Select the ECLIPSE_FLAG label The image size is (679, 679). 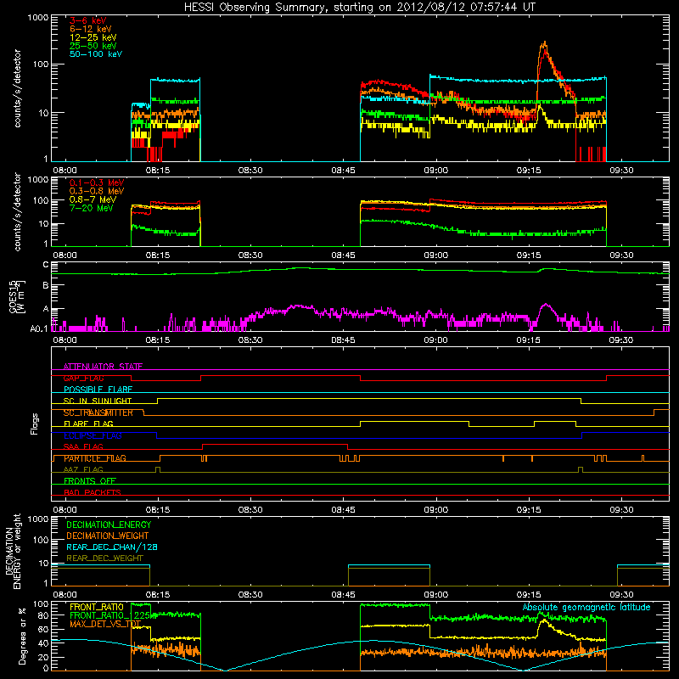click(x=93, y=435)
